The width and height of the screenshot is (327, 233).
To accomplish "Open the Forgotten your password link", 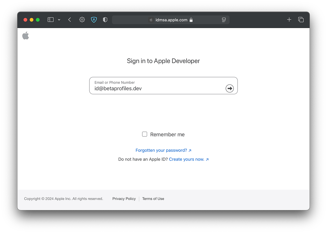I will [x=163, y=150].
